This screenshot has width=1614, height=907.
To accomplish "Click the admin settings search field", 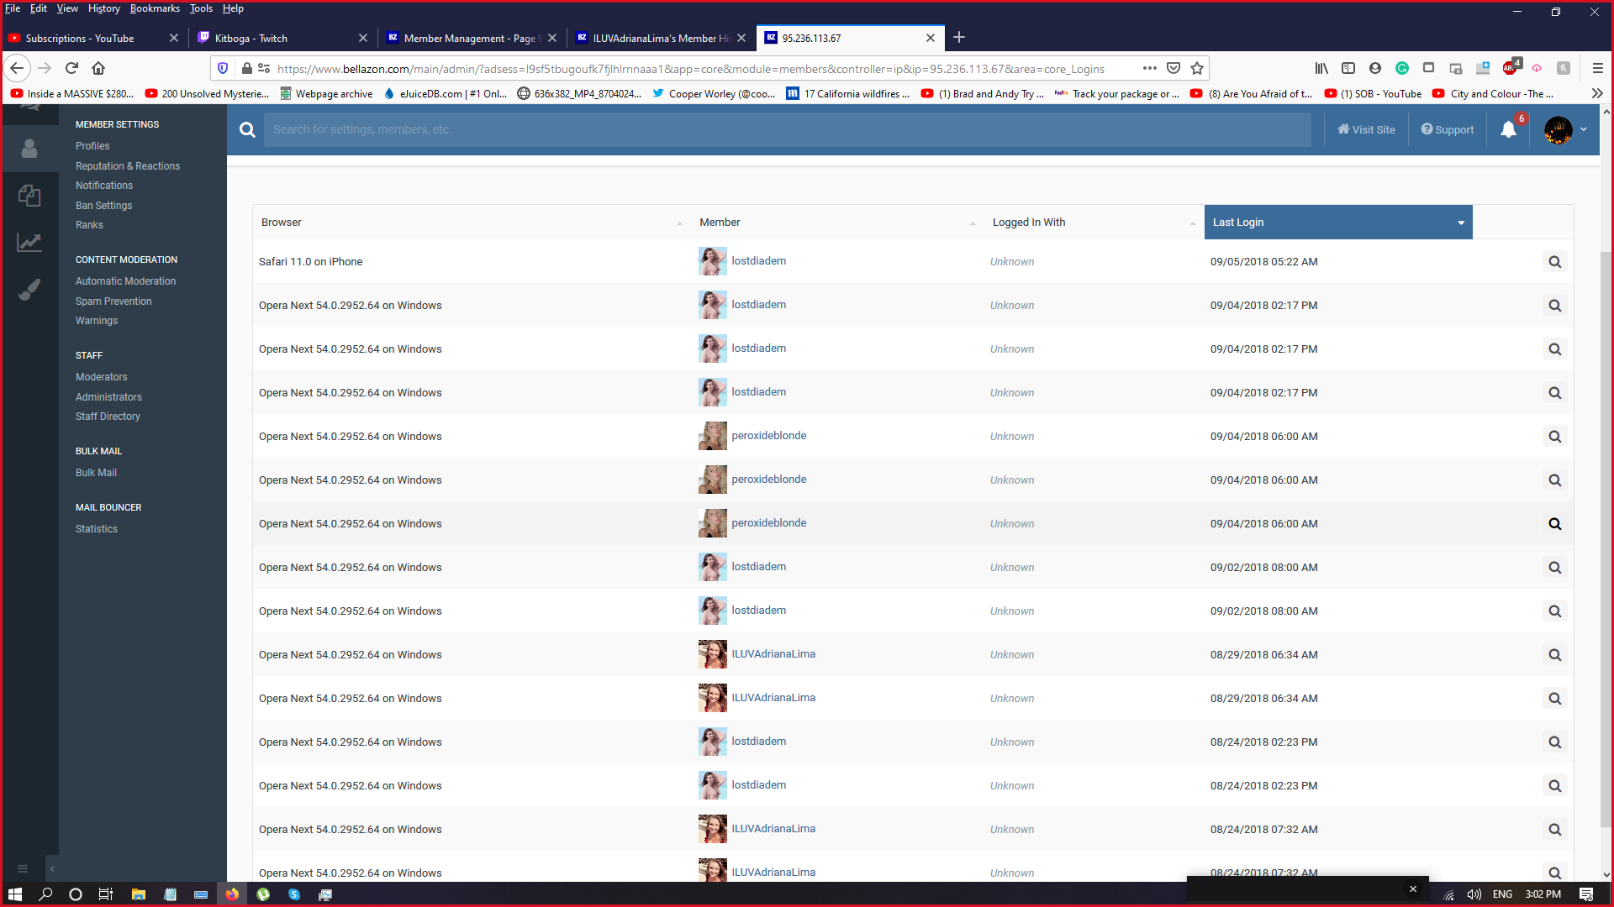I will click(x=787, y=129).
